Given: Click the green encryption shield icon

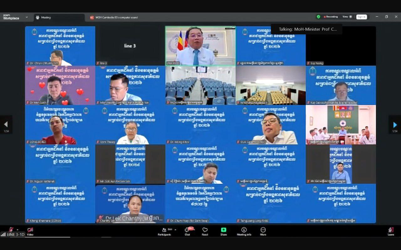Looking at the screenshot, I should click(318, 17).
